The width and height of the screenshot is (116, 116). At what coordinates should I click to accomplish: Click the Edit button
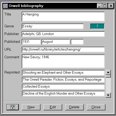click(x=53, y=107)
